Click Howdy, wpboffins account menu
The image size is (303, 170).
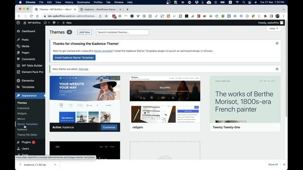coord(271,23)
